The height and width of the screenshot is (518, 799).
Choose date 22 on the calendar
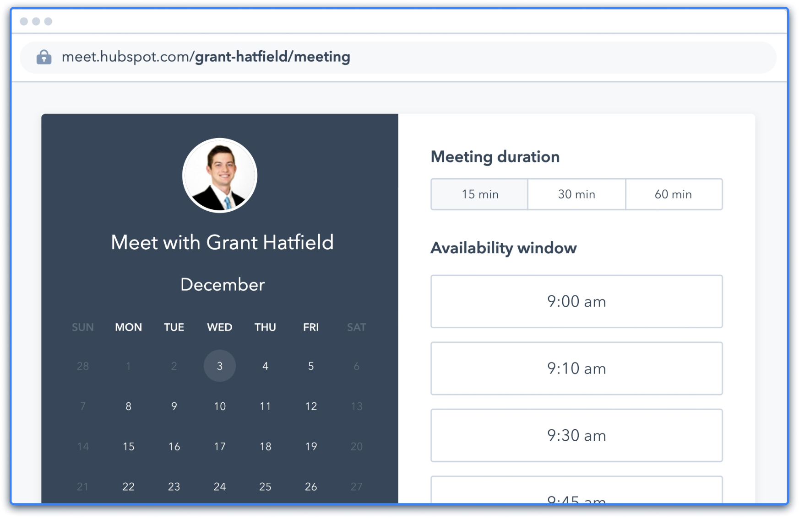pos(129,486)
